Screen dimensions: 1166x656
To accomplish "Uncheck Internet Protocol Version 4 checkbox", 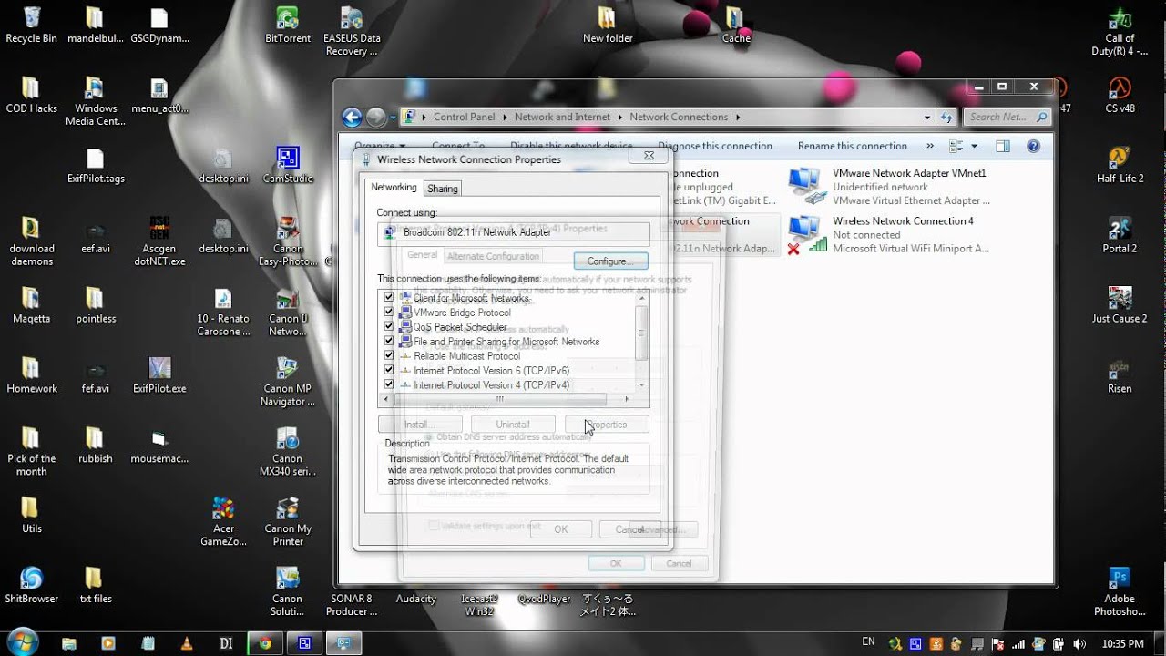I will pos(389,385).
